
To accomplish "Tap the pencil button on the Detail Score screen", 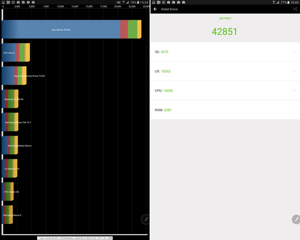I will tap(296, 219).
